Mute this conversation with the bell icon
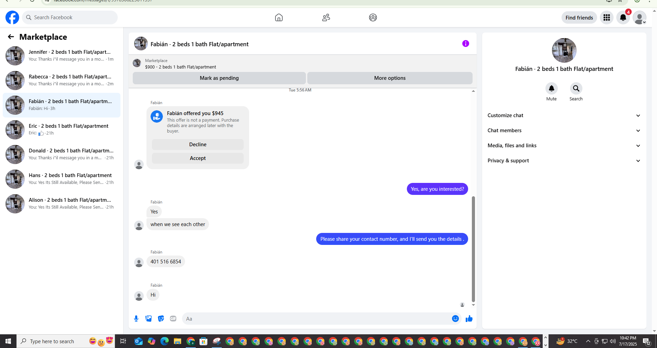 click(552, 88)
